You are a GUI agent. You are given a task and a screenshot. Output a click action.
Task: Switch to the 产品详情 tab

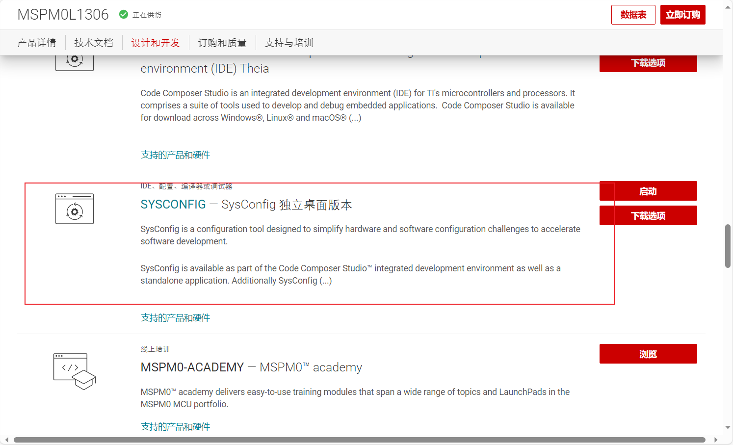[x=37, y=43]
